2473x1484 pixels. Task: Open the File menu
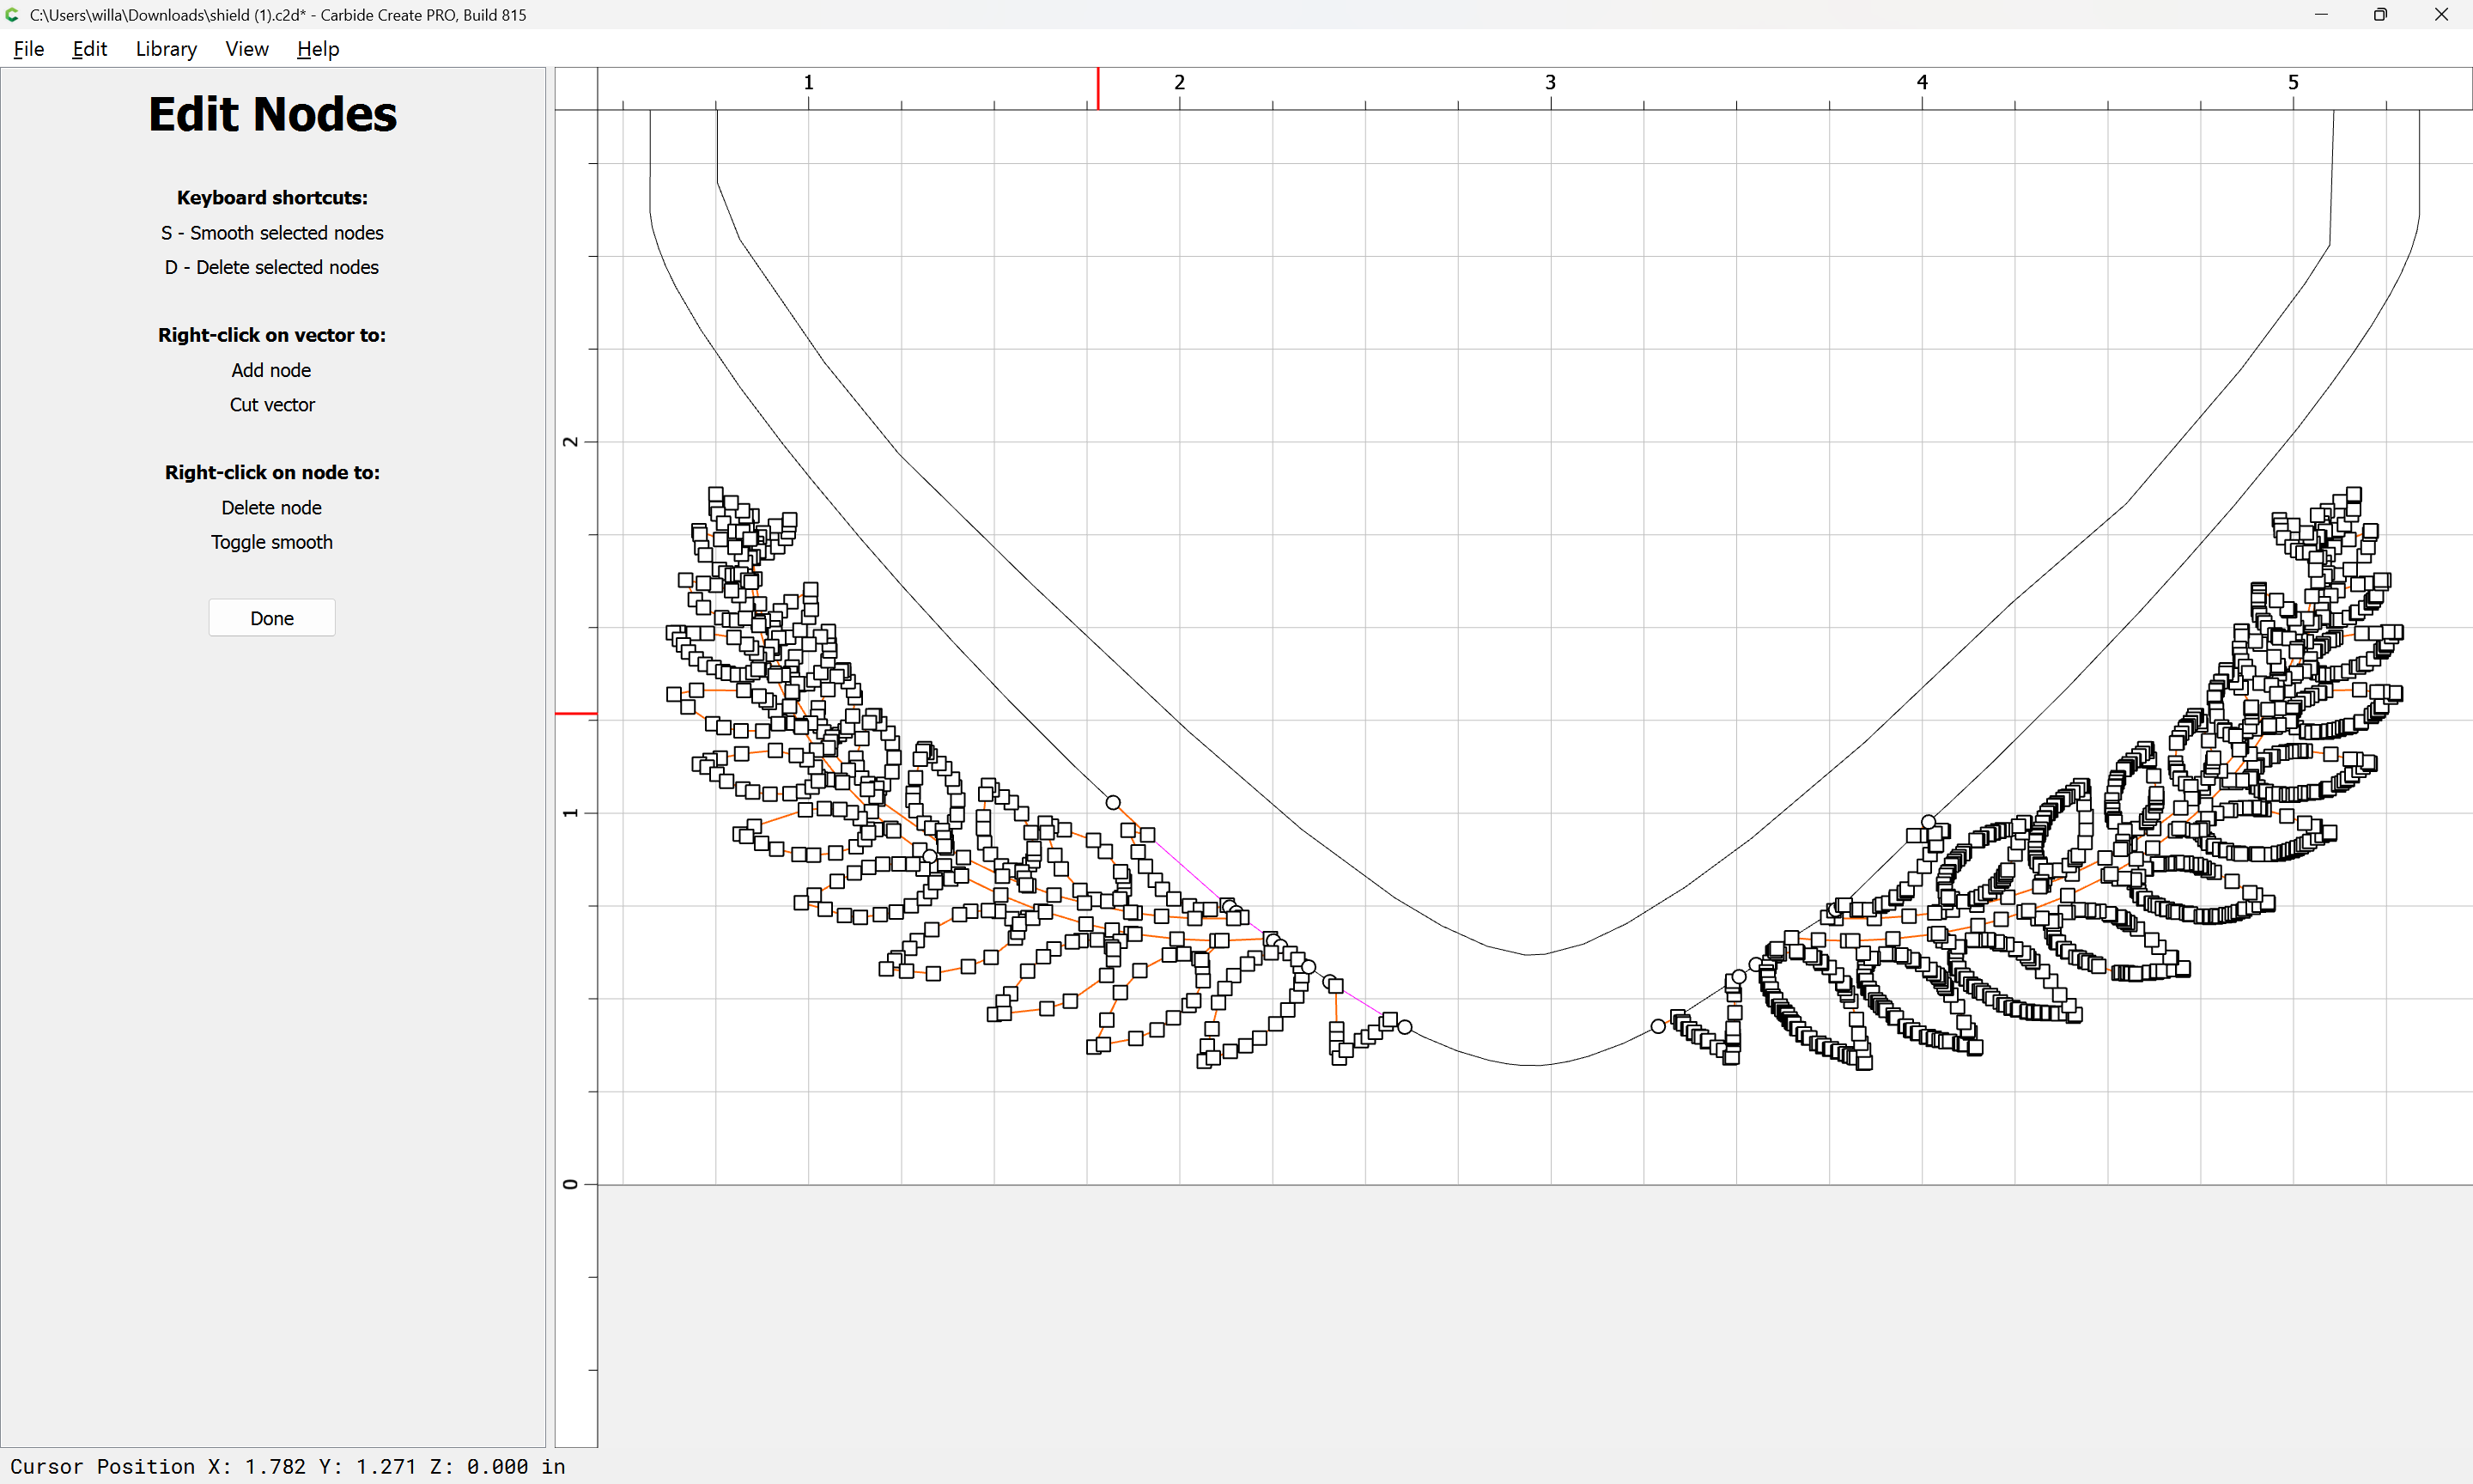tap(28, 49)
